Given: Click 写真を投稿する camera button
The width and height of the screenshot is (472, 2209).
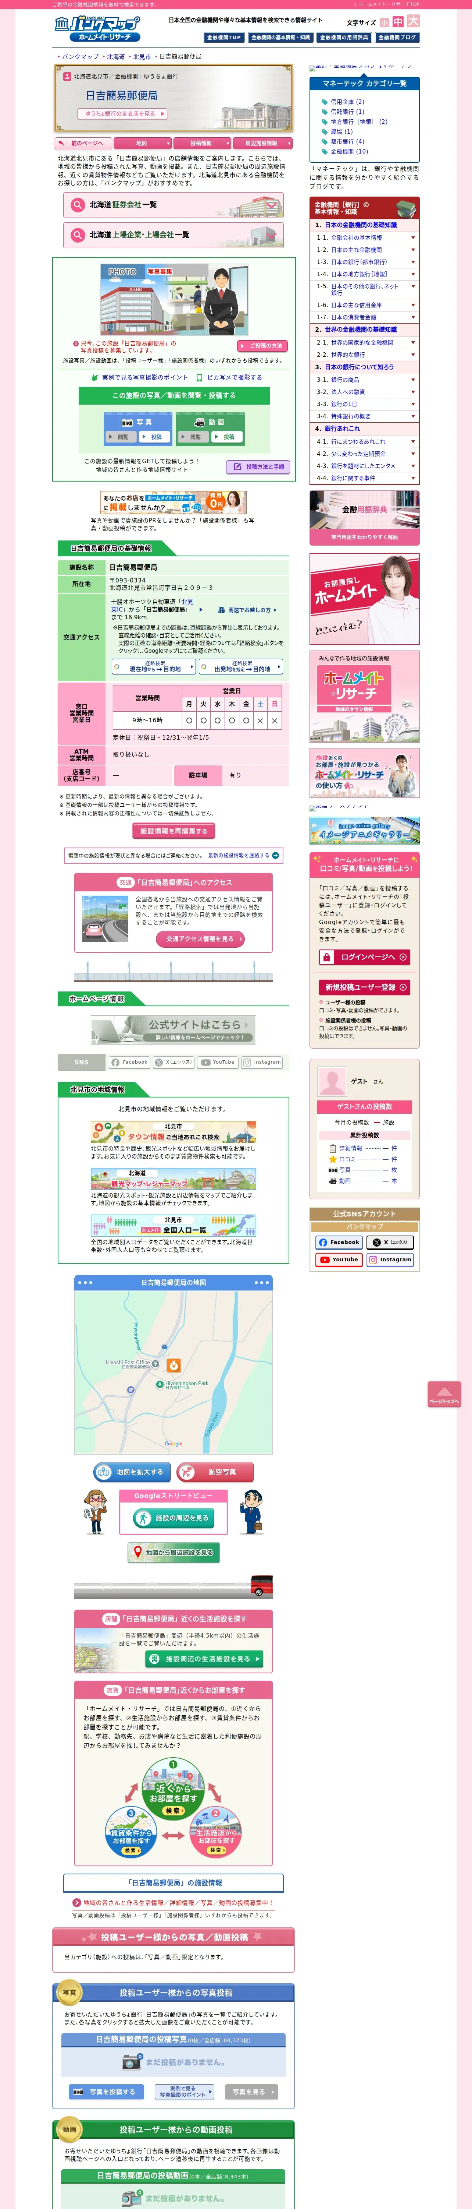Looking at the screenshot, I should 106,2092.
